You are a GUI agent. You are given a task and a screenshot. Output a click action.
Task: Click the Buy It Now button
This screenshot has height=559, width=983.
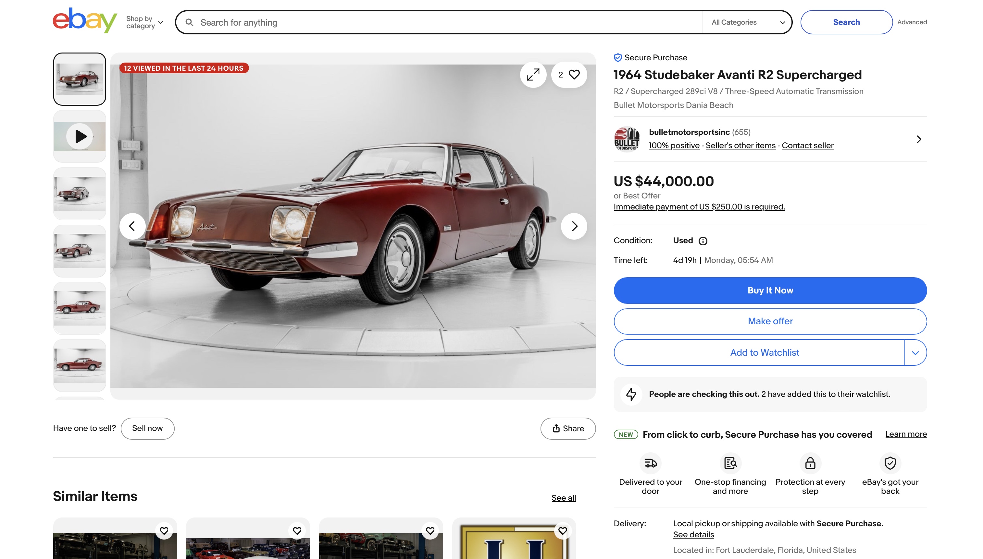[770, 290]
